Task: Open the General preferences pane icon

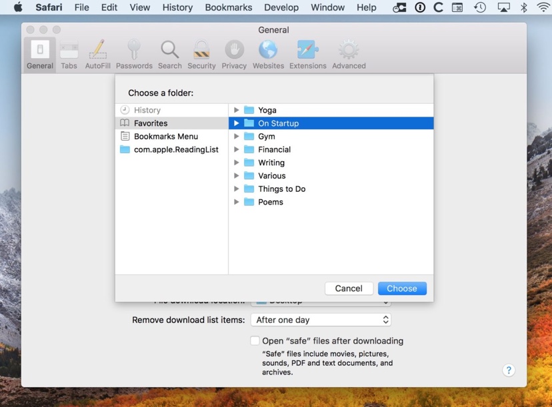Action: [40, 55]
